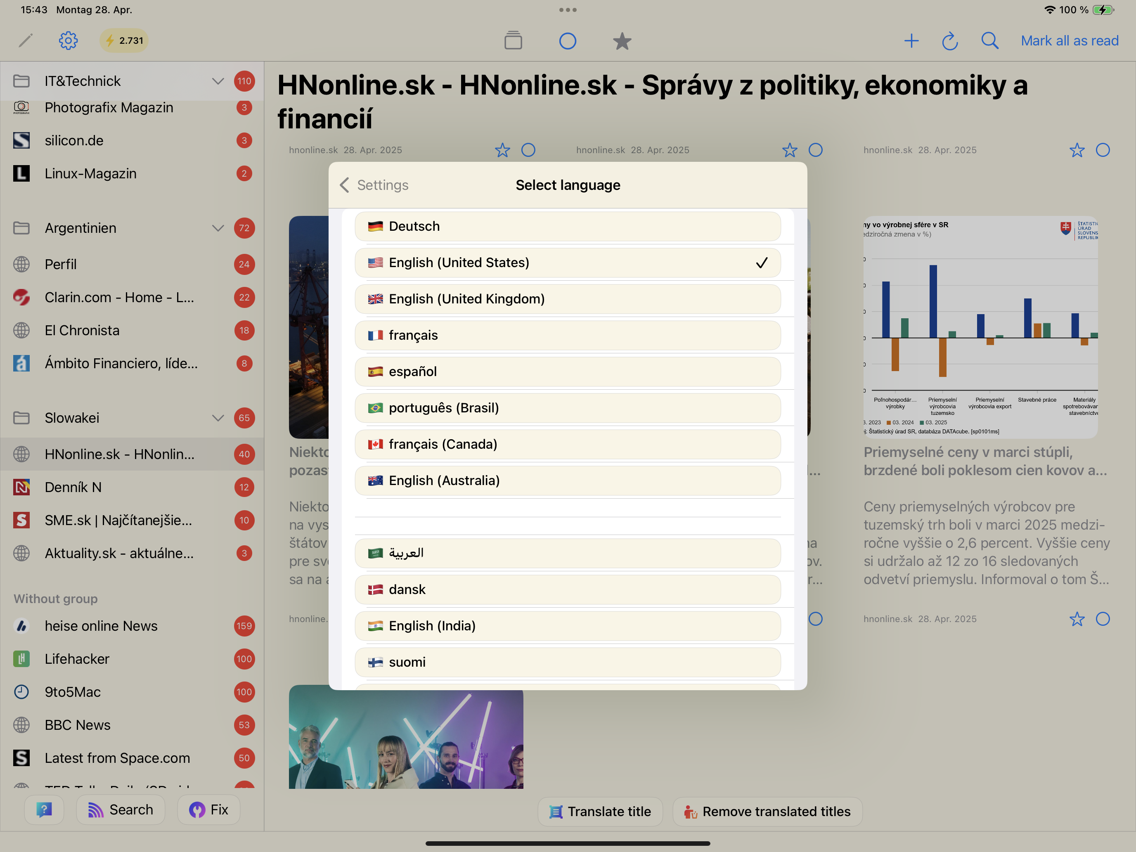Tap the help question mark button
The height and width of the screenshot is (852, 1136).
44,810
